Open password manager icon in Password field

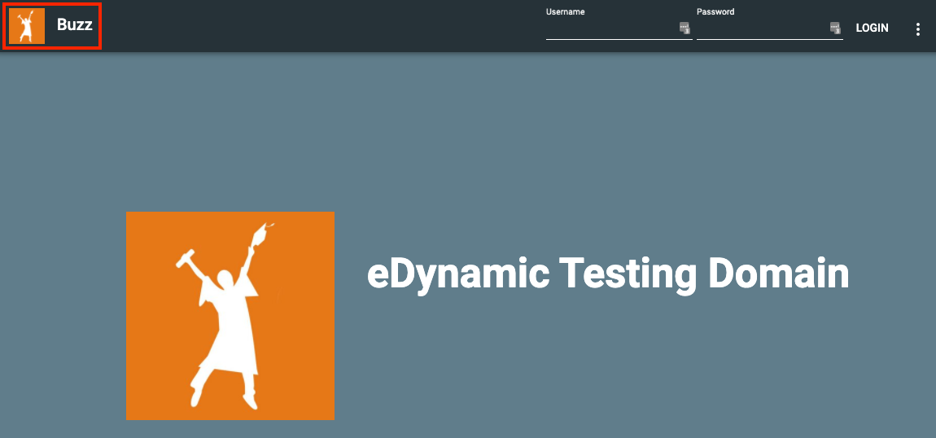pos(835,28)
